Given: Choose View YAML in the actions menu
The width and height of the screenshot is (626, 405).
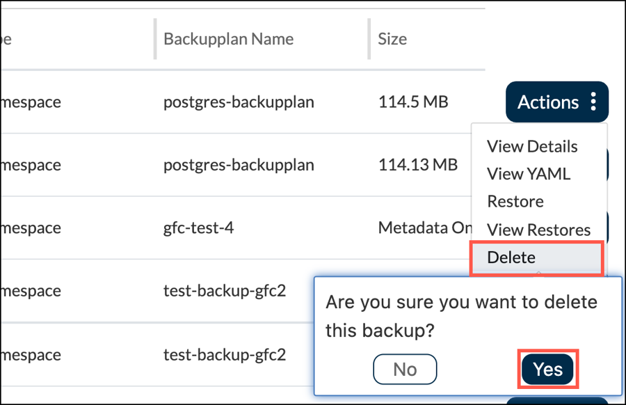Looking at the screenshot, I should 529,174.
